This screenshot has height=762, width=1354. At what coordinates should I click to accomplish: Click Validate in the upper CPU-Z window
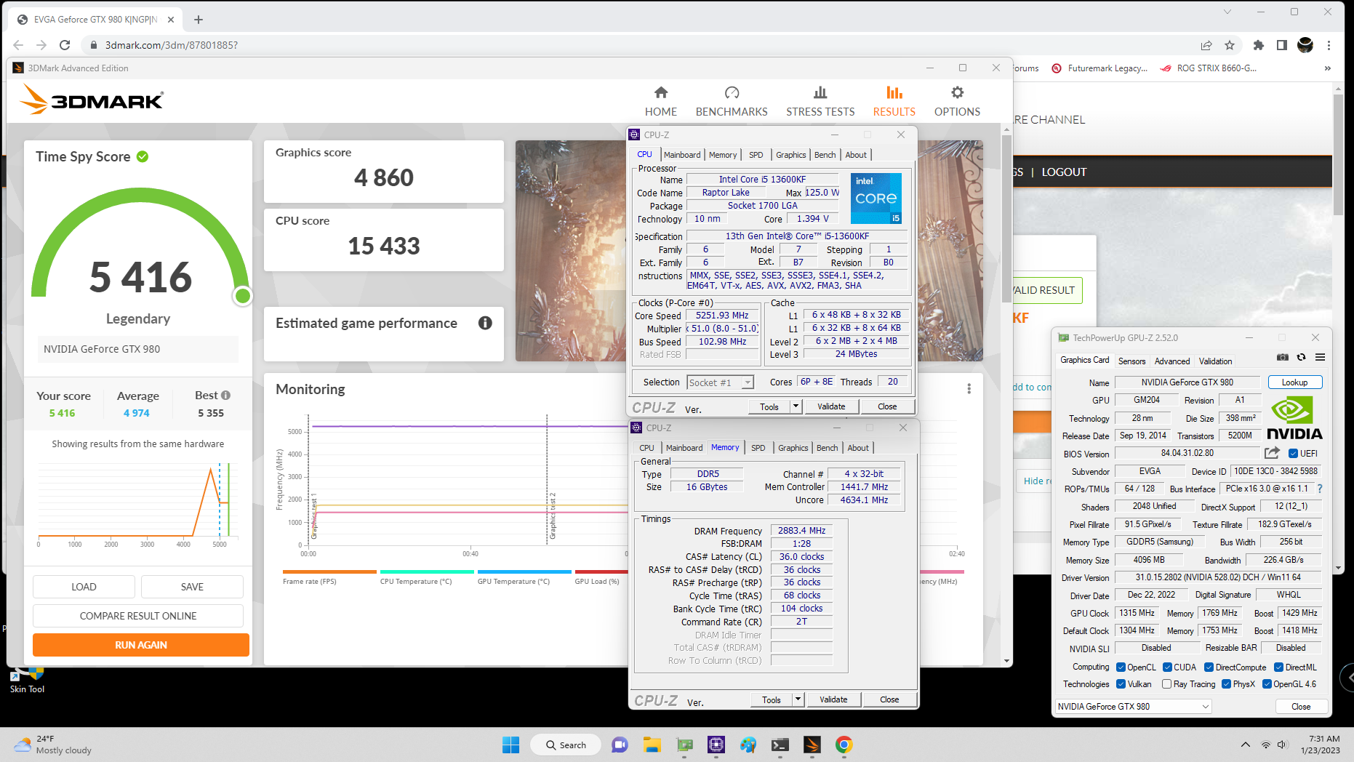click(x=831, y=406)
